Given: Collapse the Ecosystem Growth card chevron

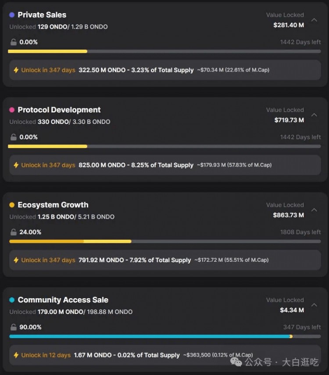Looking at the screenshot, I should (314, 210).
